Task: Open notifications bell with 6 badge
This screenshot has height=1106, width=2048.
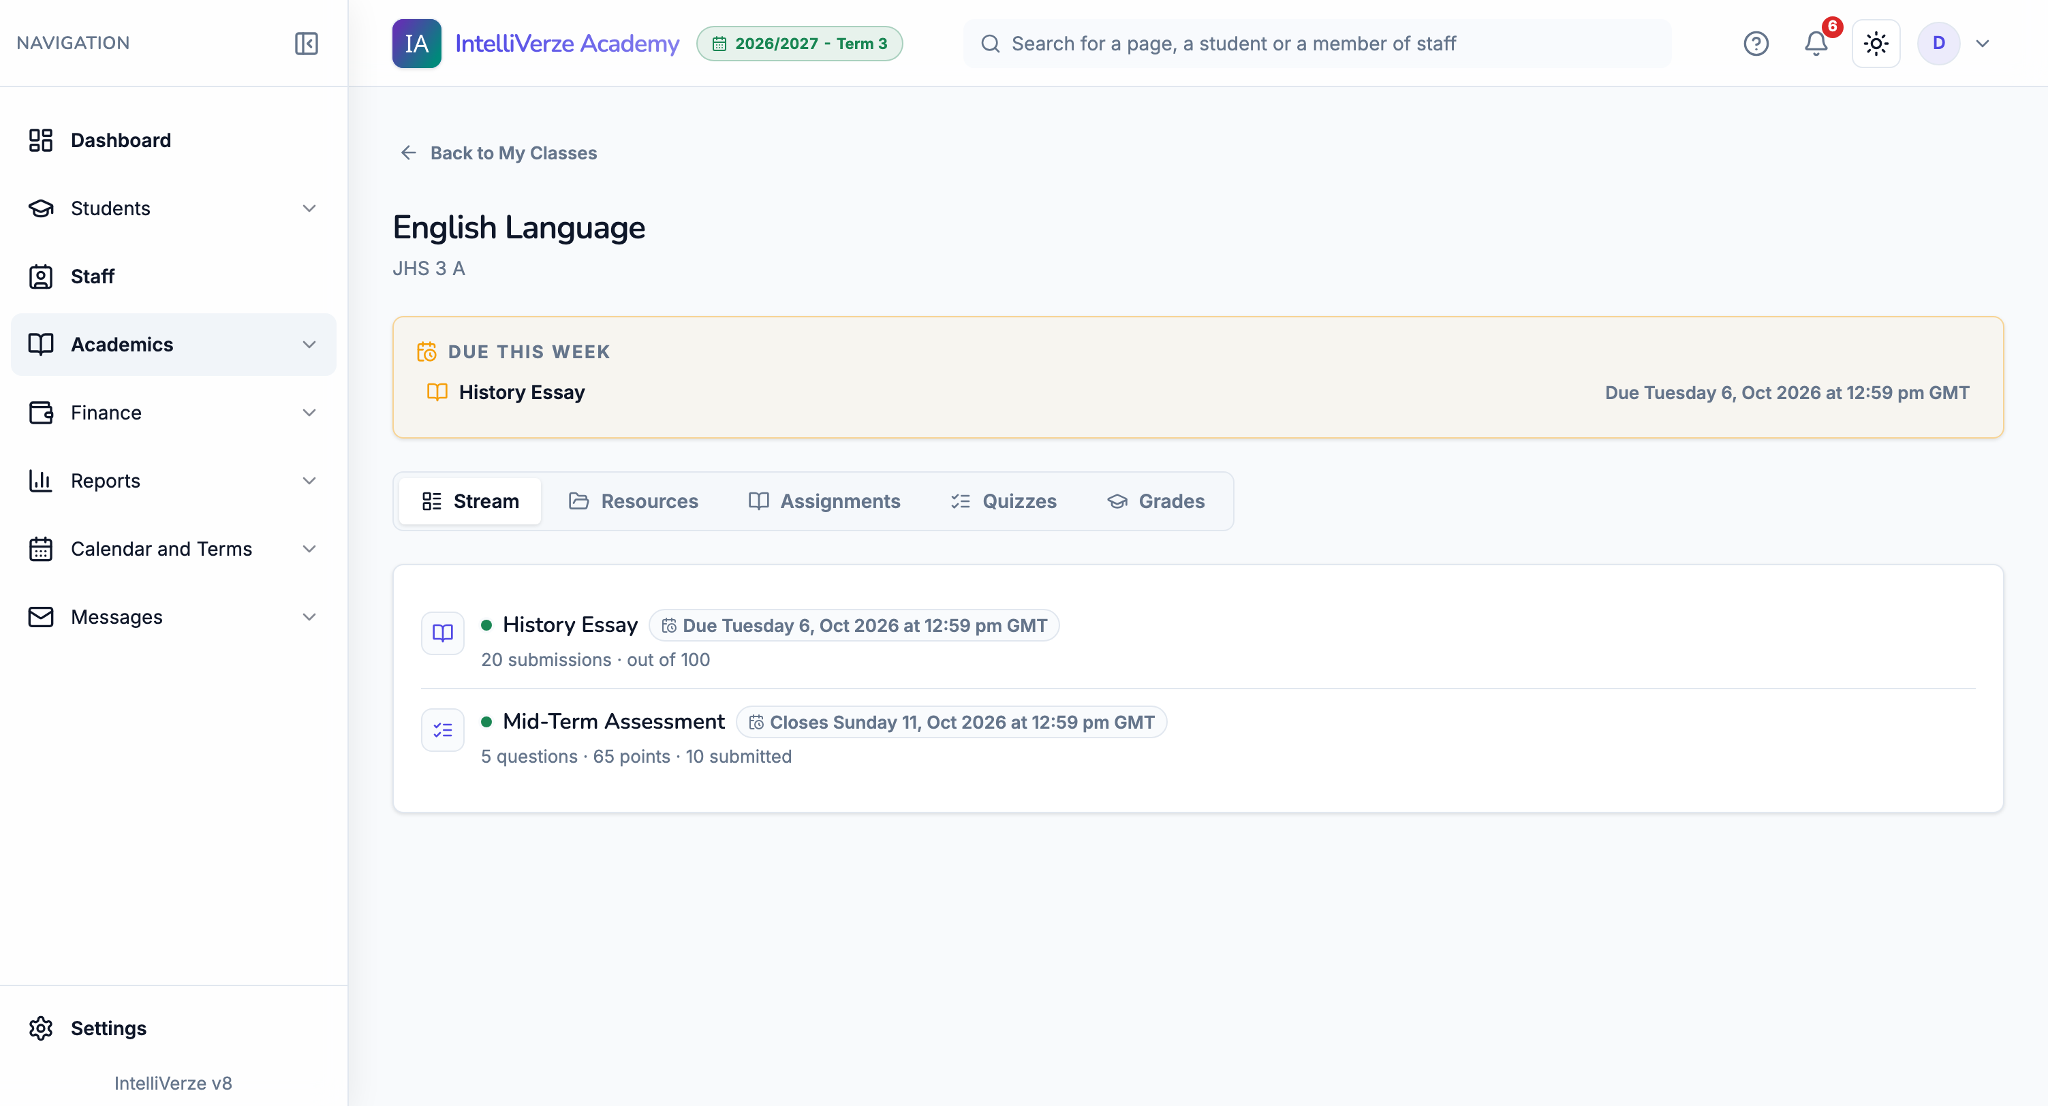Action: click(1816, 43)
